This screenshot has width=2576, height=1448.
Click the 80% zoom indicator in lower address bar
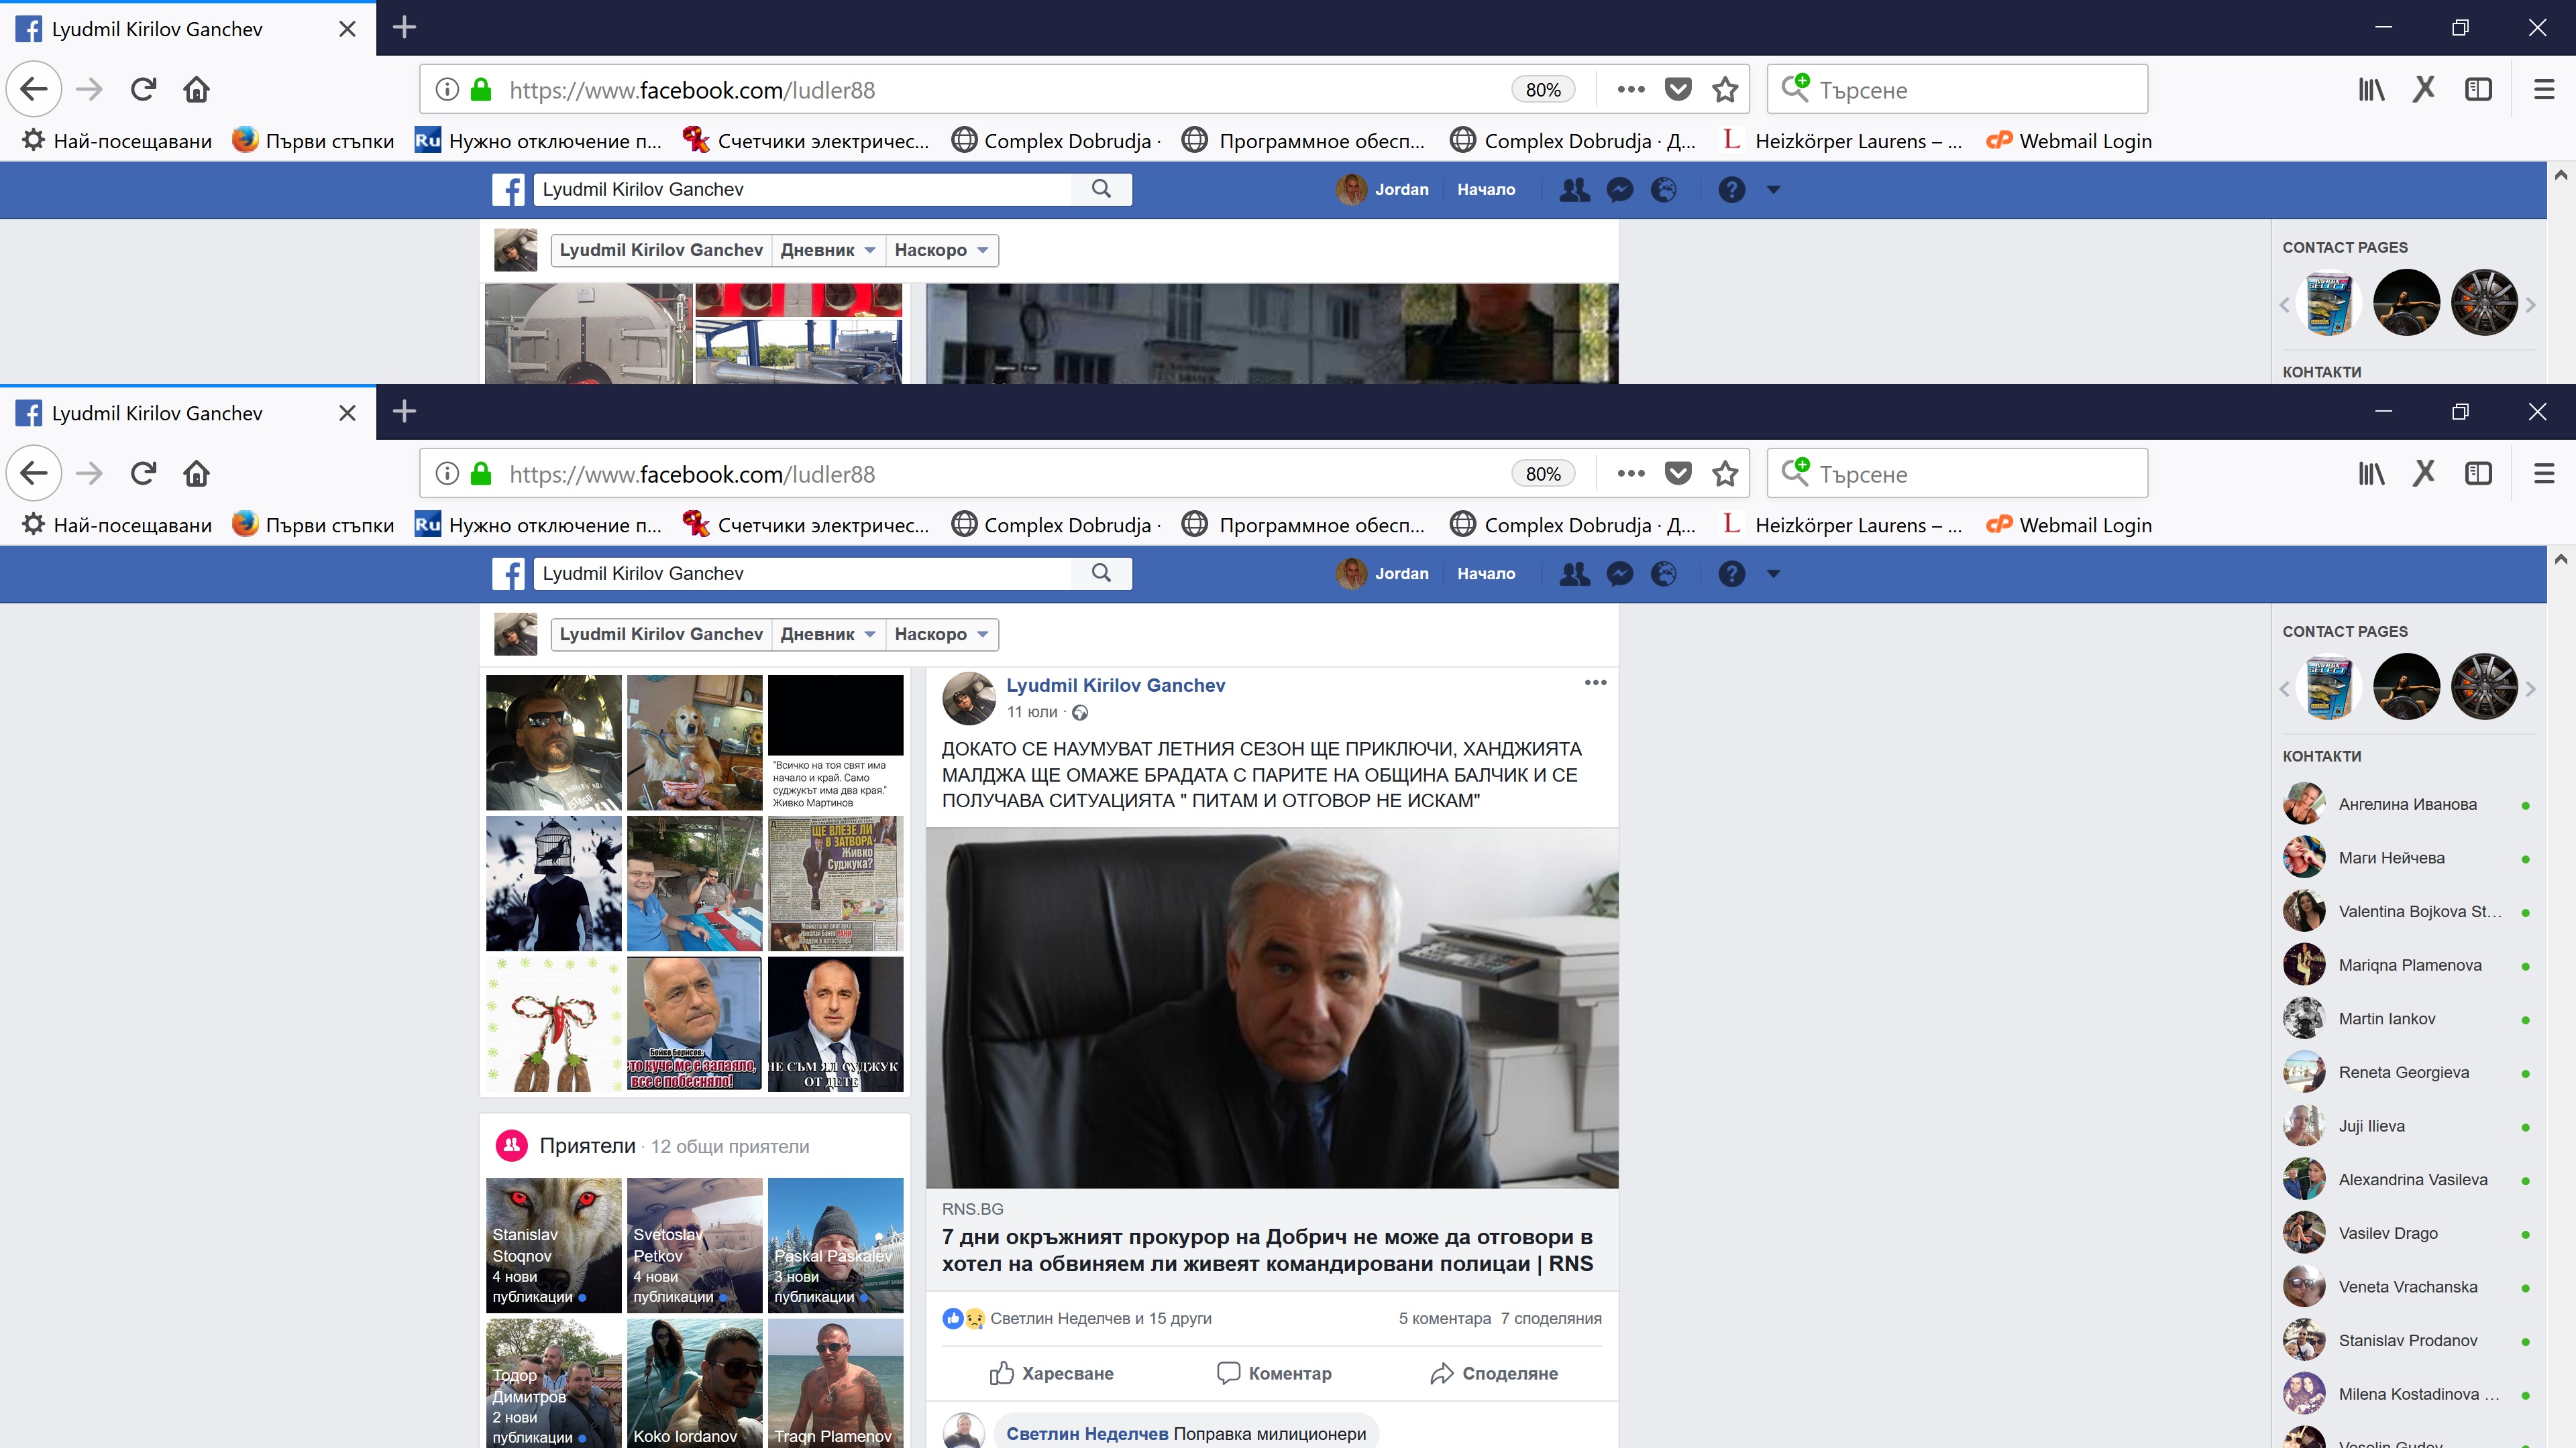pos(1542,474)
